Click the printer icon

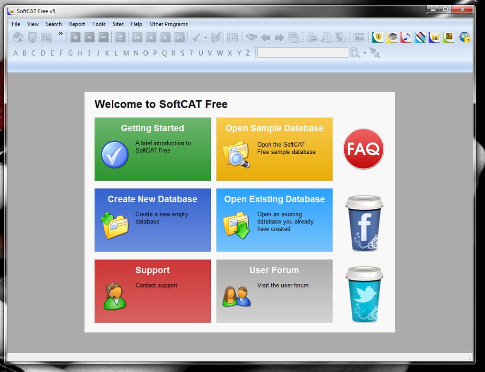pyautogui.click(x=312, y=37)
